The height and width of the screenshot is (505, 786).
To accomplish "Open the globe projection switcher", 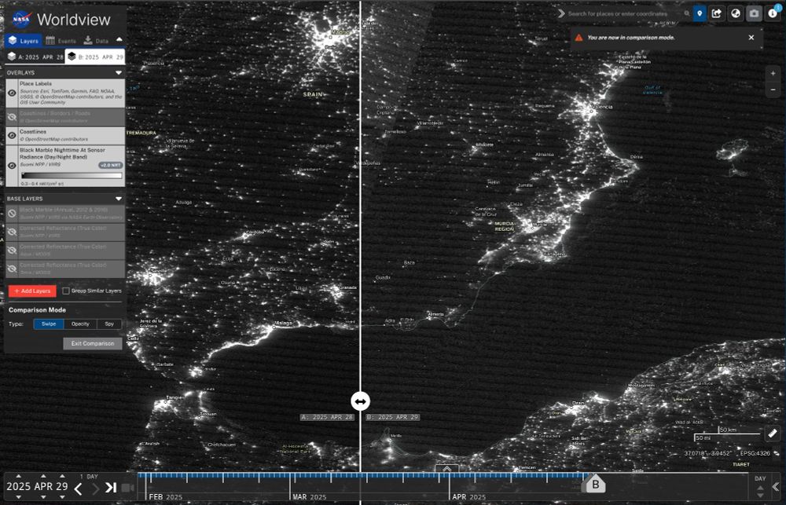I will [736, 13].
